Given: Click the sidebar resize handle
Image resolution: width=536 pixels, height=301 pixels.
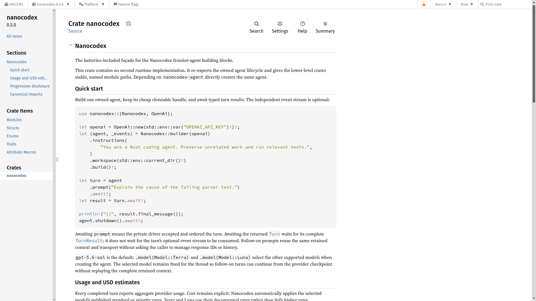Looking at the screenshot, I should (x=57, y=159).
